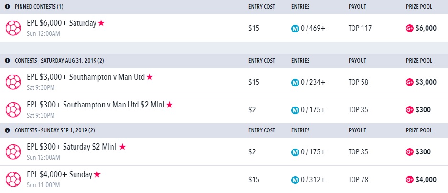
Task: Toggle the star on EPL $3,000+ Southampton v Man Utd
Action: click(x=149, y=77)
